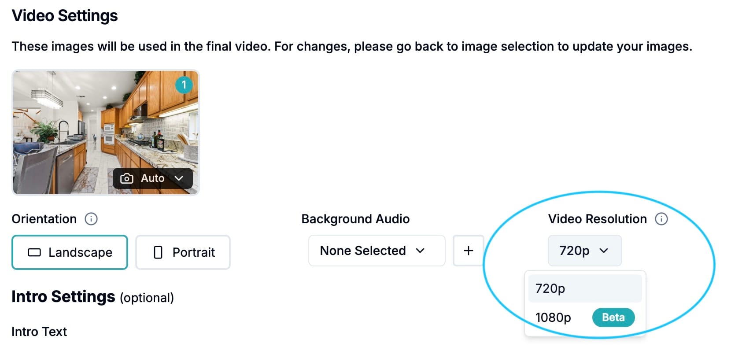Collapse the 720p resolution dropdown
Image resolution: width=731 pixels, height=347 pixels.
[x=585, y=251]
